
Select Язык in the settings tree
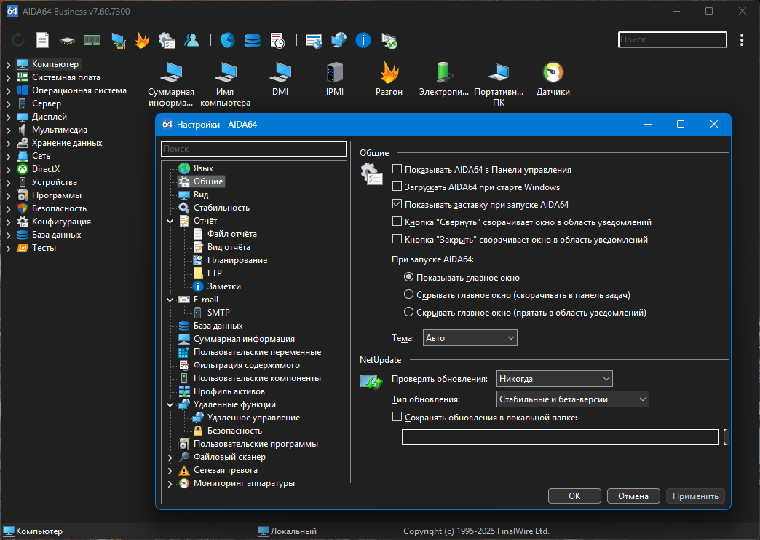[x=203, y=168]
